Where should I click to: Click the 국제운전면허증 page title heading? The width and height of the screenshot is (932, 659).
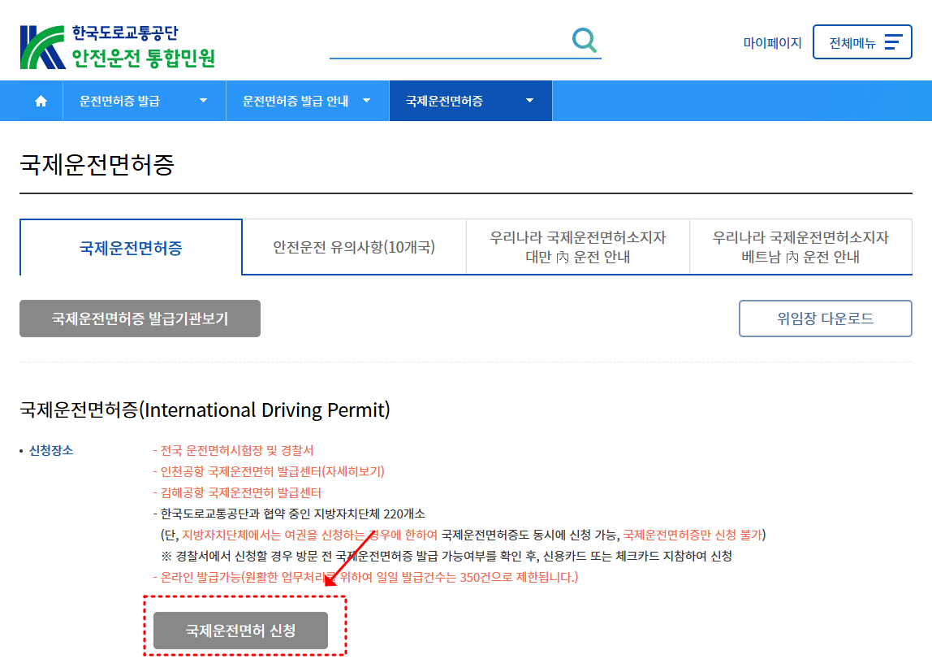pos(97,165)
